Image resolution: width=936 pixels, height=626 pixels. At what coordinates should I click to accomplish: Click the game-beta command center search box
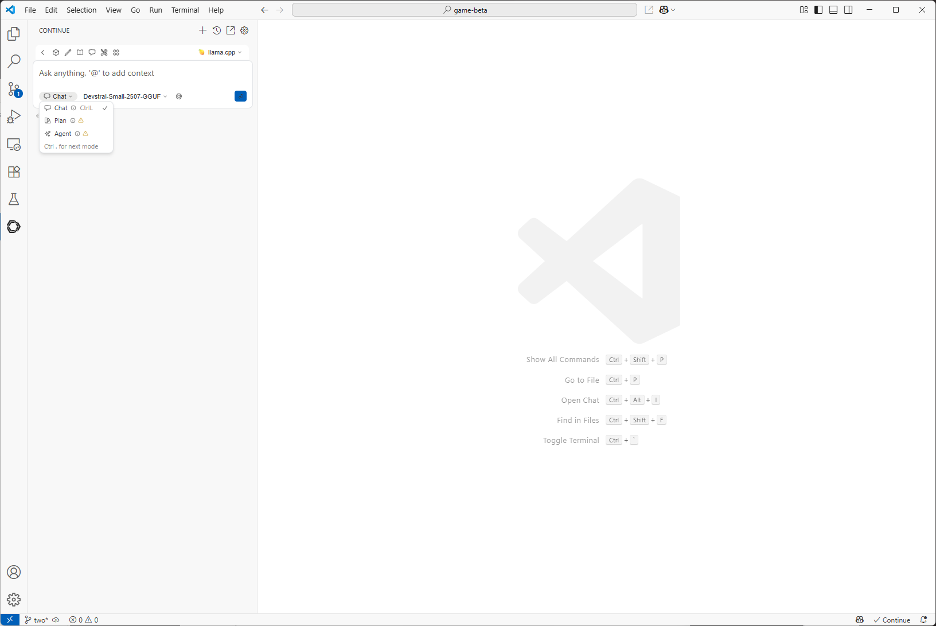(465, 10)
